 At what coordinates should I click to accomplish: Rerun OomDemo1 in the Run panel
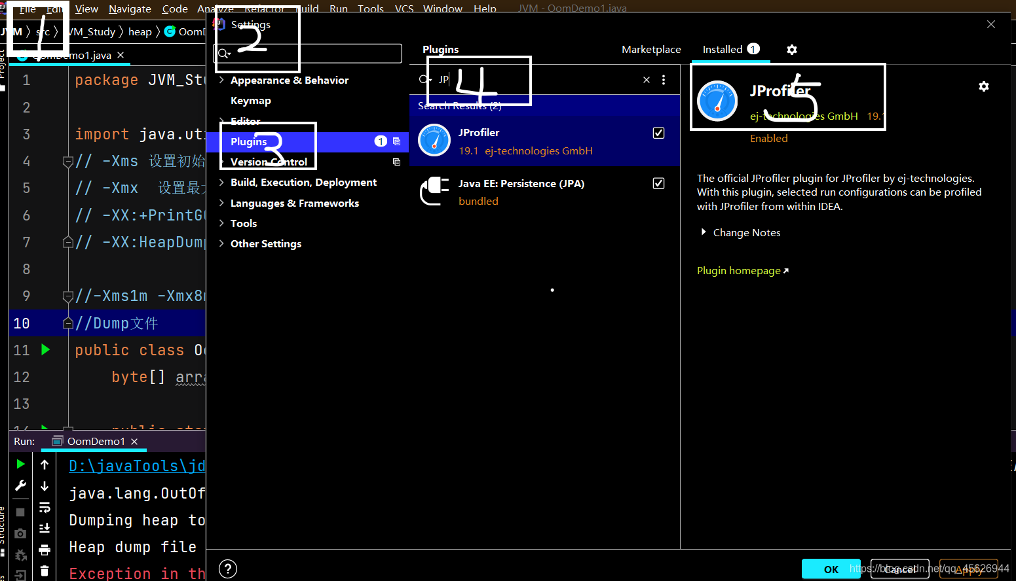20,464
